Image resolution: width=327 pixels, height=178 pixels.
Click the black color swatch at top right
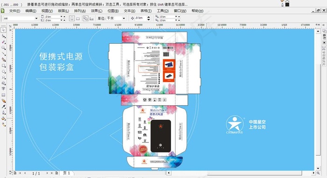click(287, 4)
